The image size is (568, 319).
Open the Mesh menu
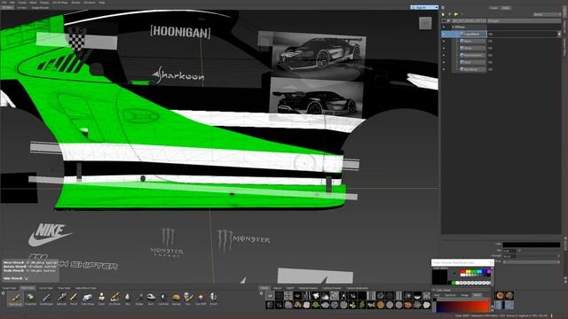point(34,2)
